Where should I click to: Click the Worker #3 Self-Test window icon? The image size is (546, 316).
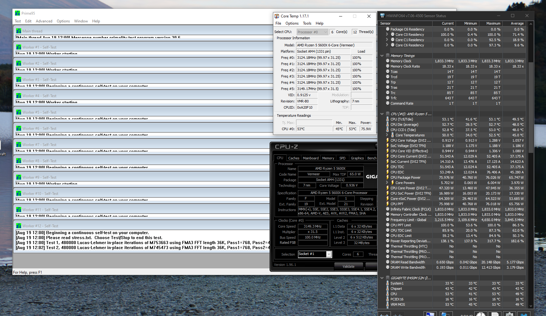19,80
